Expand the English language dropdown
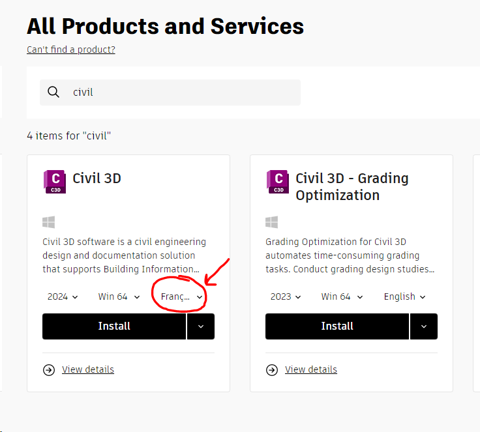 click(x=404, y=296)
